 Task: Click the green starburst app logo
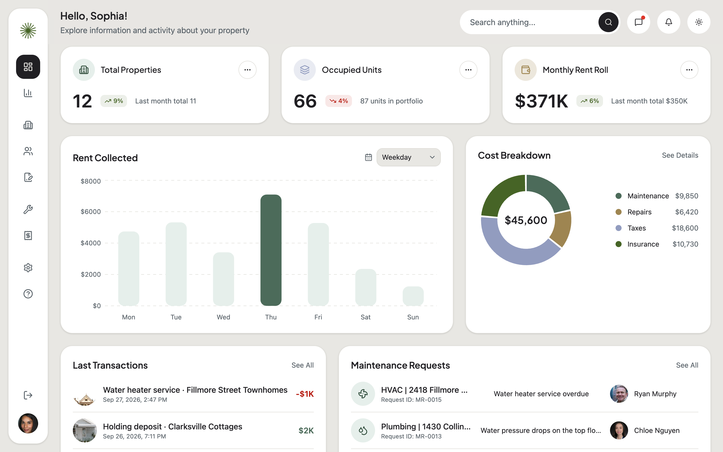pyautogui.click(x=28, y=30)
